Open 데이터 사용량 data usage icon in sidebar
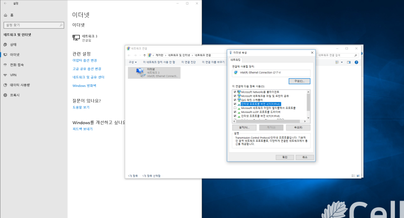 6,85
